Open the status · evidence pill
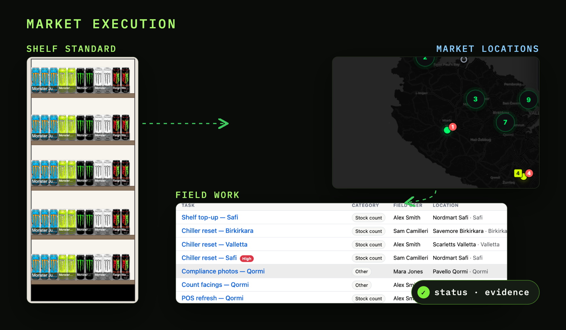 click(x=475, y=292)
